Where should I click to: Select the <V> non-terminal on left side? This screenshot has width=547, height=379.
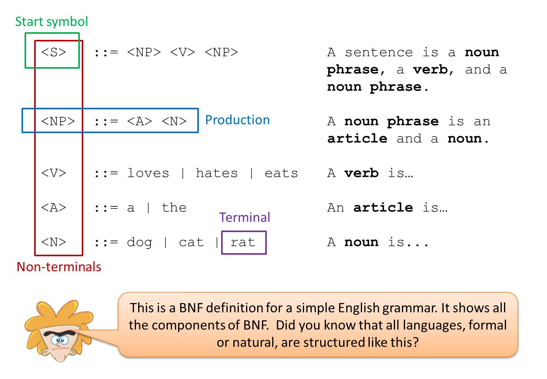[54, 173]
